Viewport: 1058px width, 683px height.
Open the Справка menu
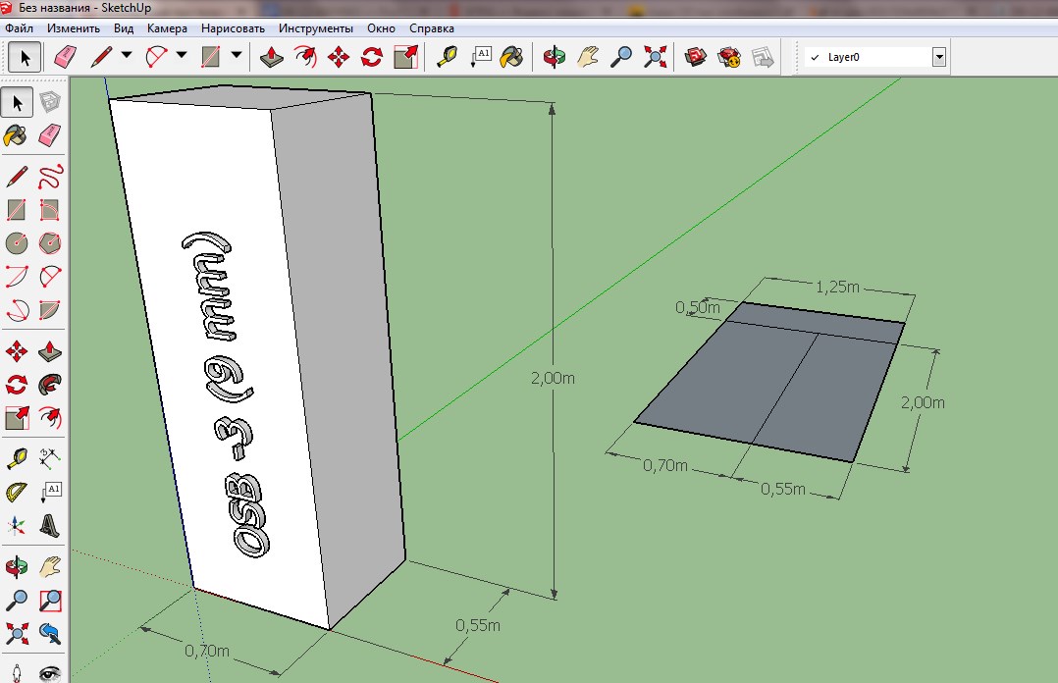432,28
